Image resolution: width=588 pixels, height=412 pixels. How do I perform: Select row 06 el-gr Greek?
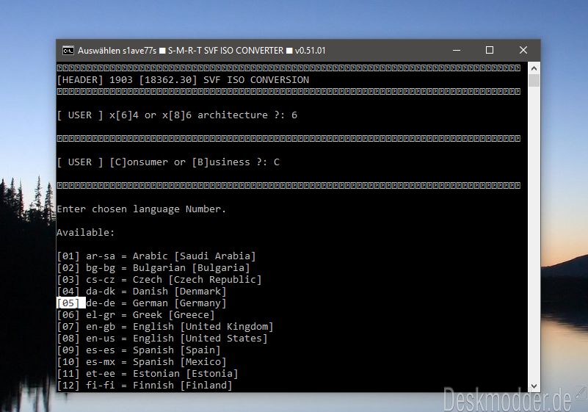point(136,315)
